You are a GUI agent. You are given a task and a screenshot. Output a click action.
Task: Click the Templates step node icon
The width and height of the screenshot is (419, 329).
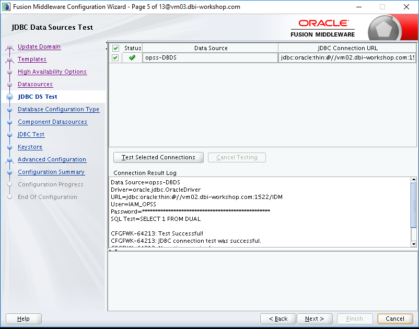pos(9,60)
